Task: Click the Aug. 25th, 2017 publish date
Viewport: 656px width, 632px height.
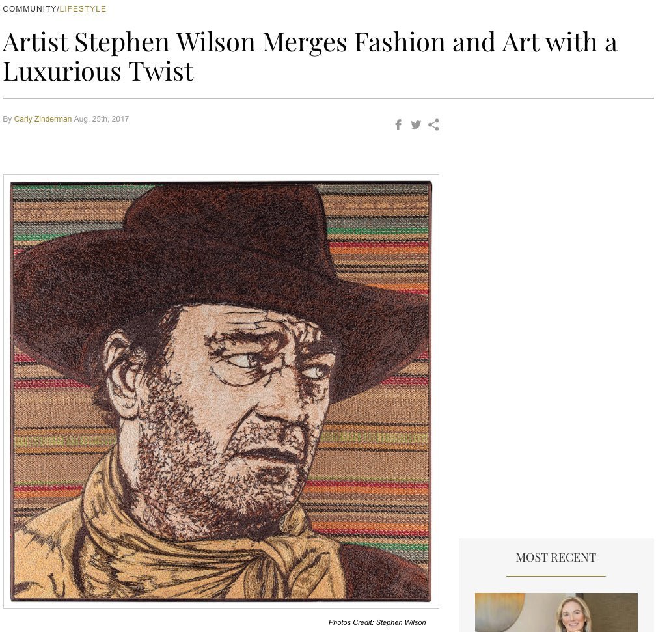Action: (x=102, y=119)
